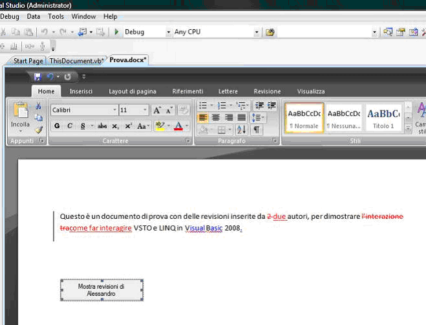Apply red font color A button
Image resolution: width=426 pixels, height=325 pixels.
point(178,126)
